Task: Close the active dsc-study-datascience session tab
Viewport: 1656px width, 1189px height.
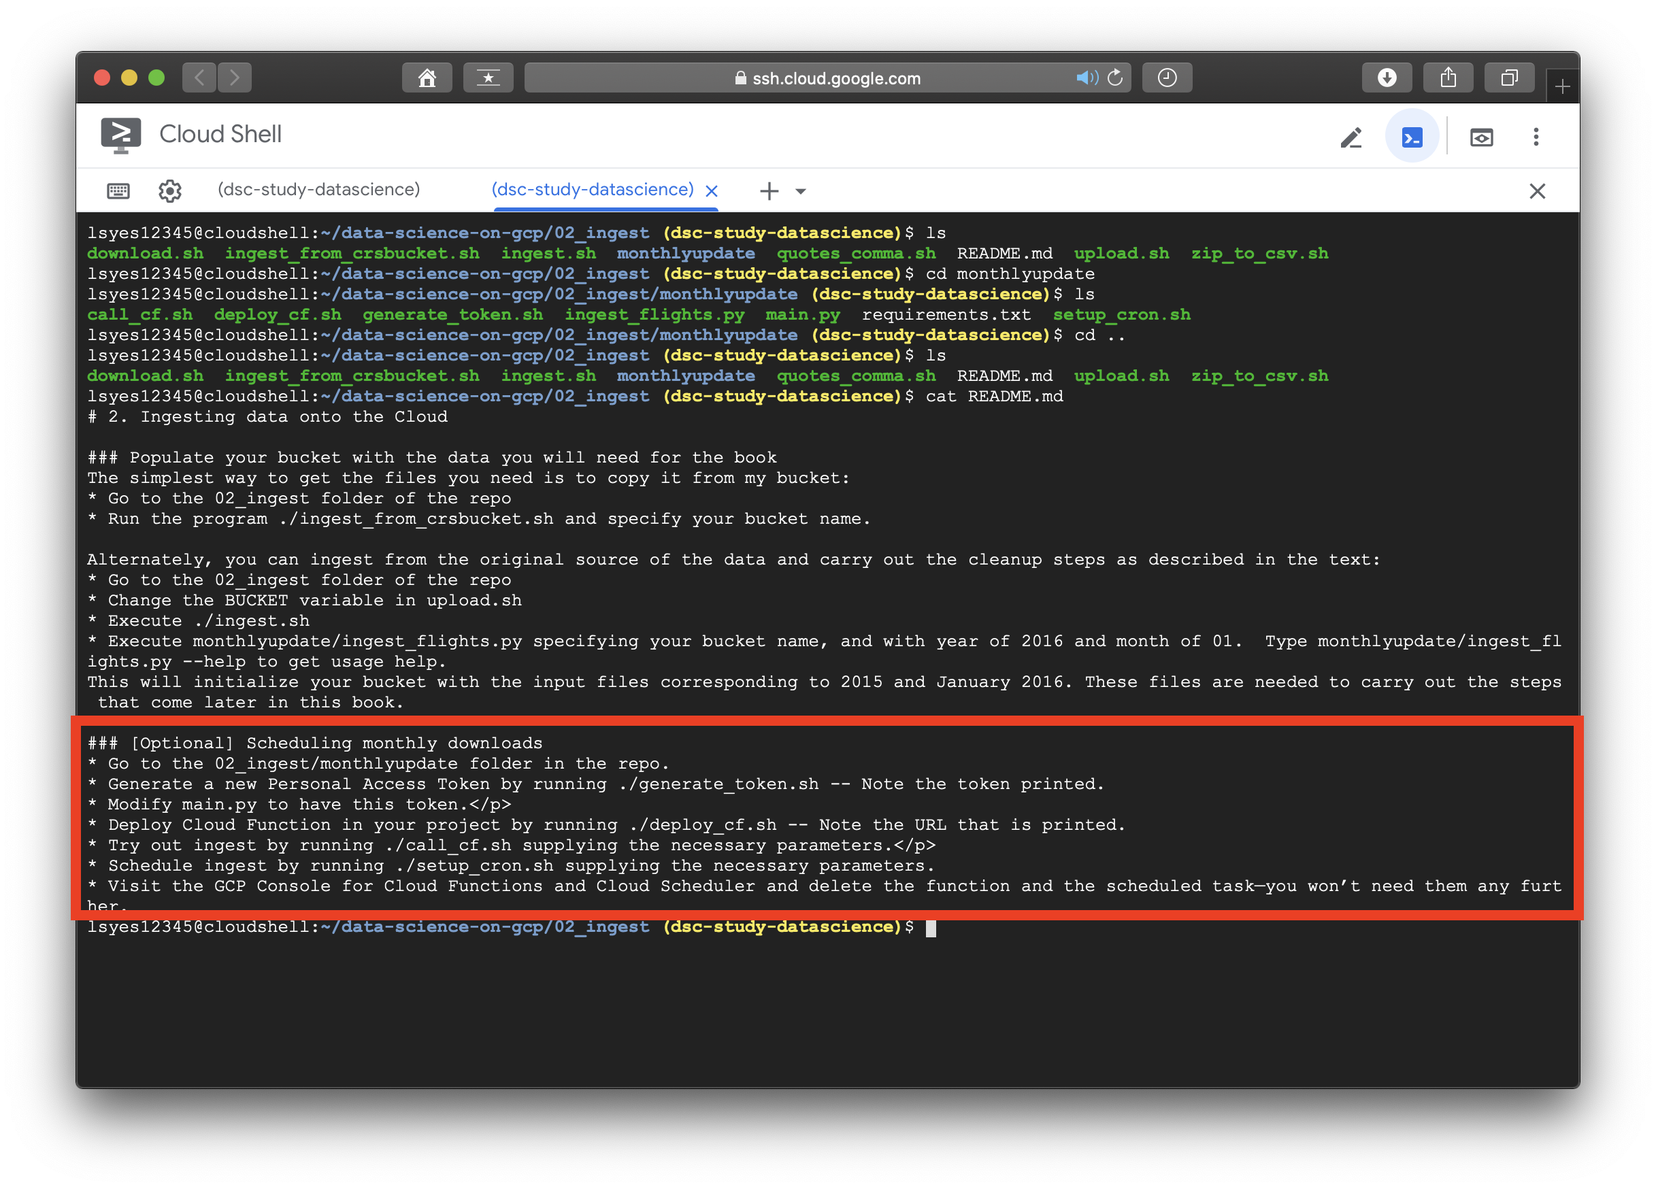Action: click(x=712, y=191)
